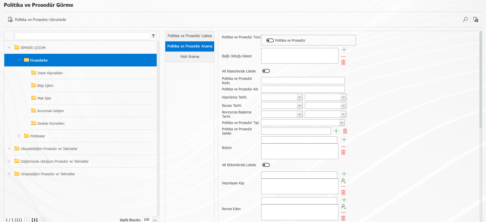This screenshot has width=486, height=222.
Task: Click folder icon of Okuyabildiğim Prosedür ve Talimatlar
Action: pos(17,148)
